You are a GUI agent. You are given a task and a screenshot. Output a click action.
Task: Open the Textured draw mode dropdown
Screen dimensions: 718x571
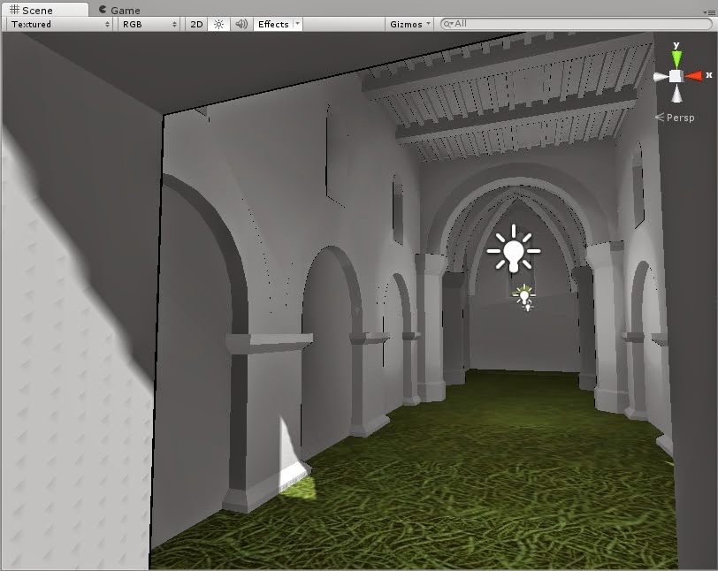(x=59, y=24)
